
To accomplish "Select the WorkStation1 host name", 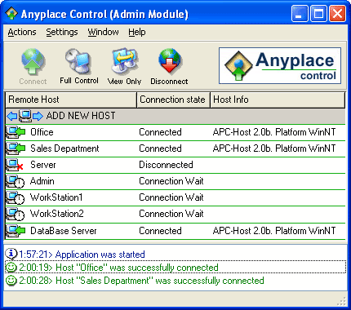I will [x=56, y=197].
